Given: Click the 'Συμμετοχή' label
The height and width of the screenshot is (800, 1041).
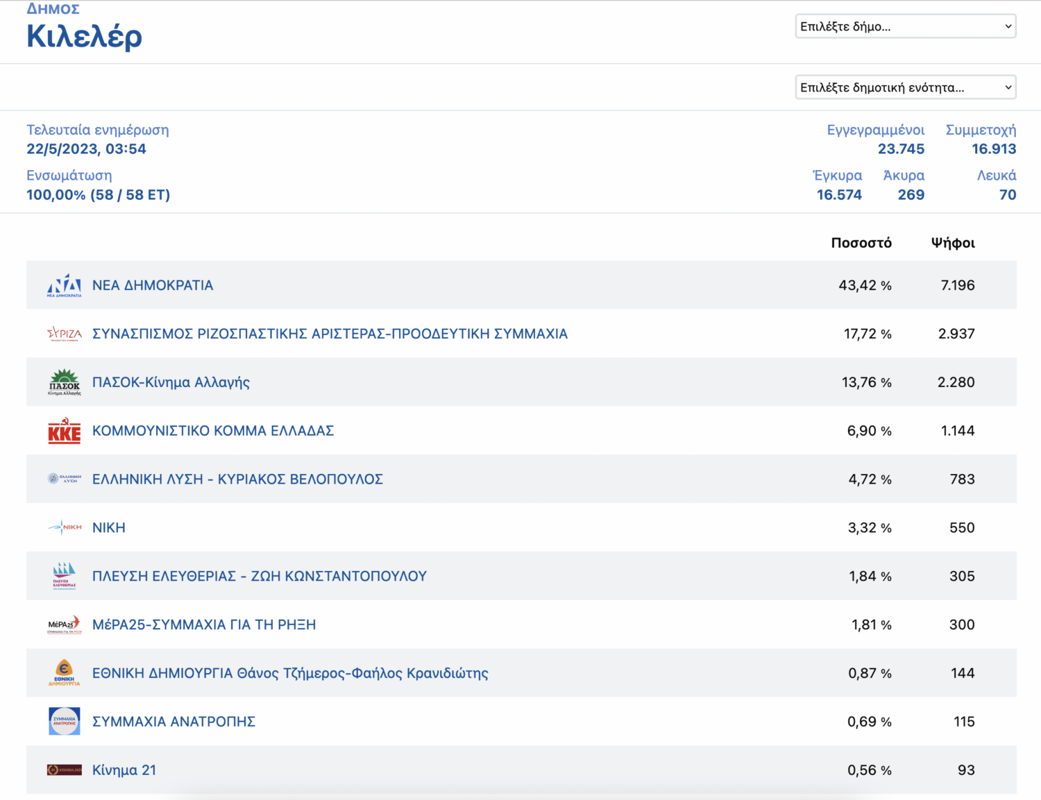Looking at the screenshot, I should tap(981, 130).
